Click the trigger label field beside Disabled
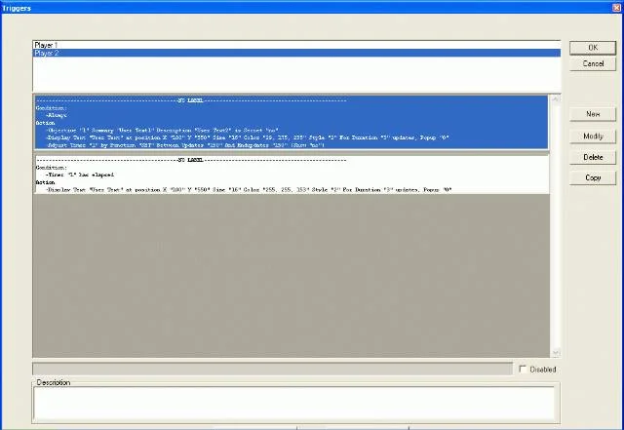This screenshot has height=430, width=624. tap(273, 370)
